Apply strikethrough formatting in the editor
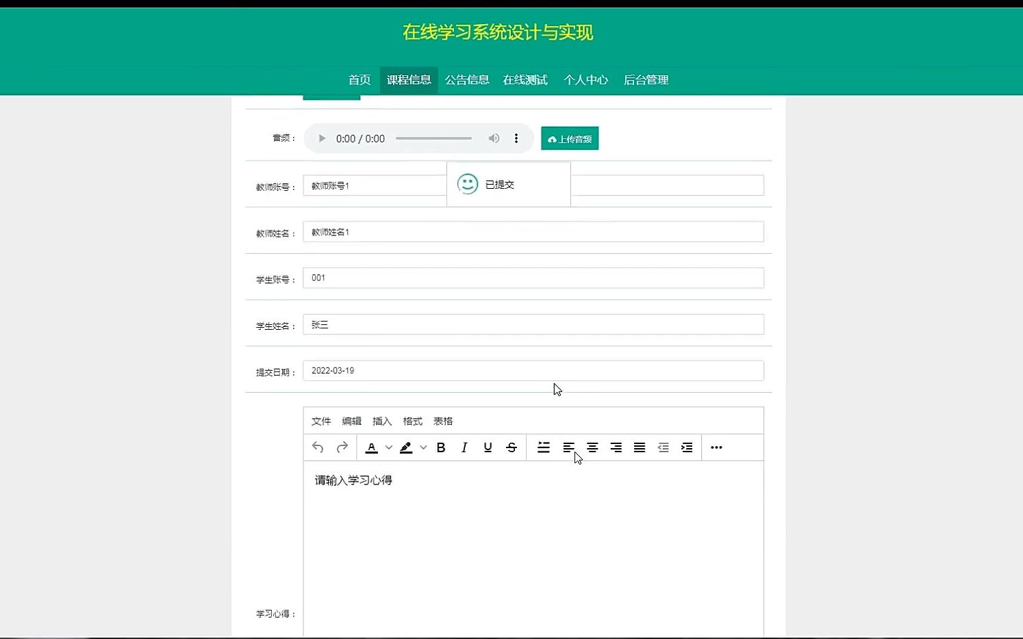The height and width of the screenshot is (639, 1023). (511, 447)
